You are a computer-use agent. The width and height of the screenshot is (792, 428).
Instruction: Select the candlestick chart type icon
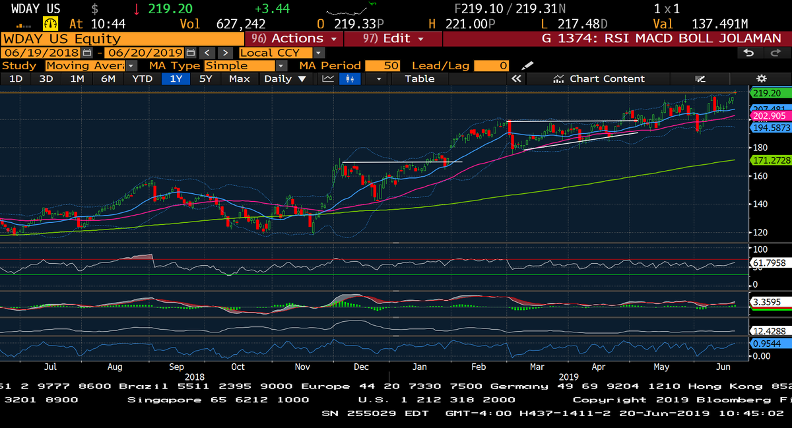point(349,78)
